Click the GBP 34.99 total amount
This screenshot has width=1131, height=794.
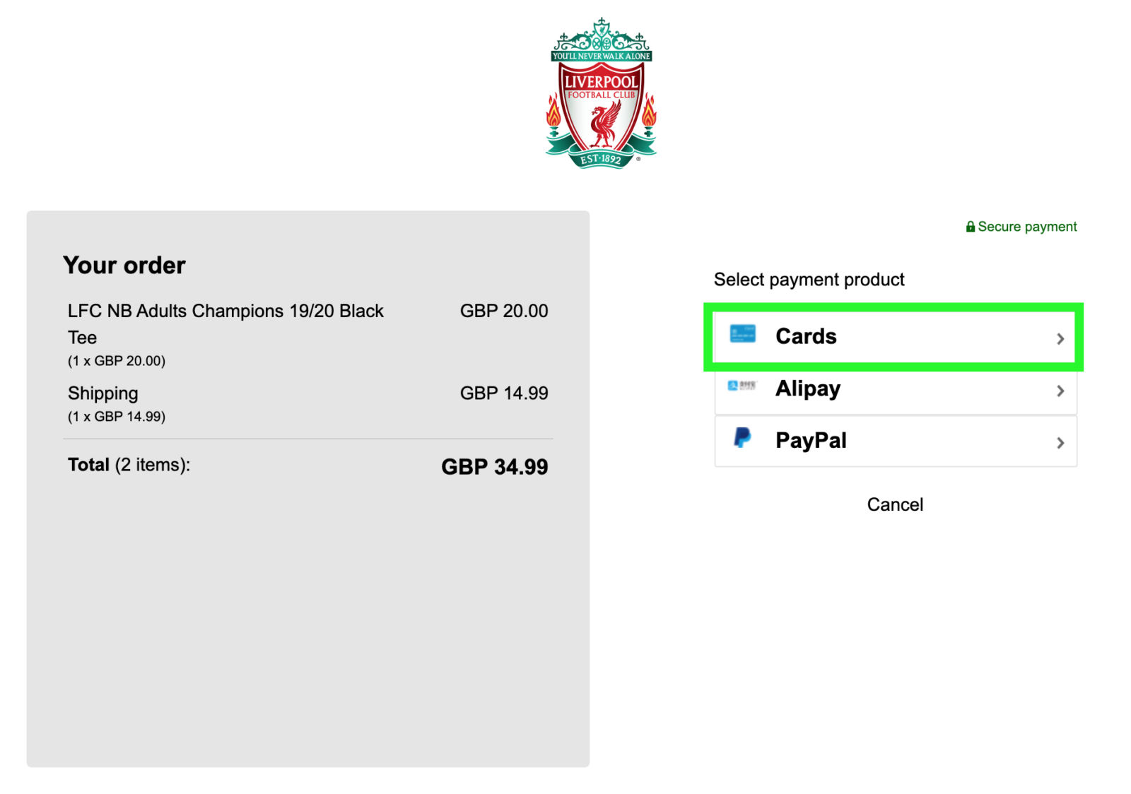point(495,467)
